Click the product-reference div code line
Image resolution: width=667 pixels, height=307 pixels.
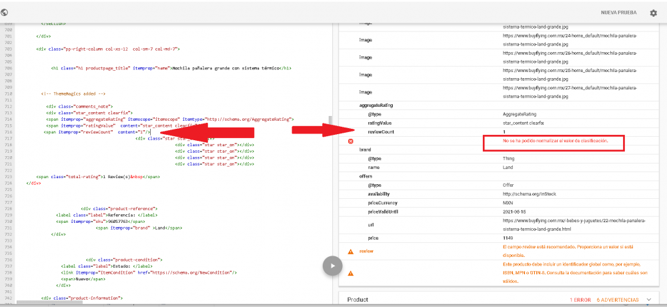119,209
